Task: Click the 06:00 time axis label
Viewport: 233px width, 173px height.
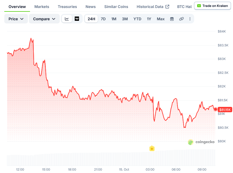Action: tap(176, 170)
